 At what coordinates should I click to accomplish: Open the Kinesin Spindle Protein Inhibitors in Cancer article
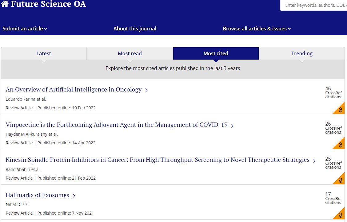tap(158, 160)
